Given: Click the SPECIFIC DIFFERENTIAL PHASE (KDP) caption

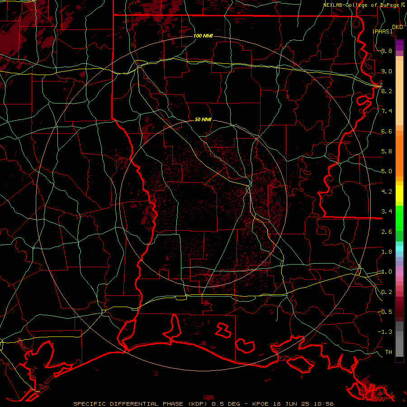Looking at the screenshot, I should (x=141, y=404).
